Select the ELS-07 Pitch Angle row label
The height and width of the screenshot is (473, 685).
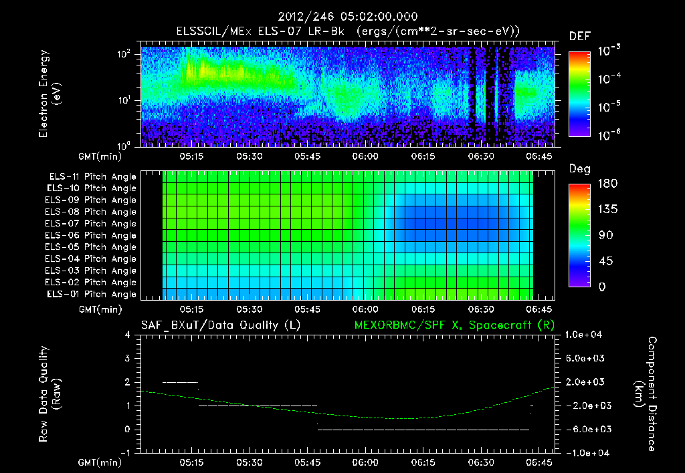click(90, 223)
